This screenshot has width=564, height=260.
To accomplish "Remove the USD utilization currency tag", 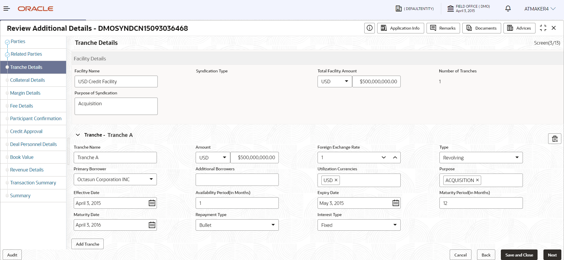I will (x=336, y=180).
